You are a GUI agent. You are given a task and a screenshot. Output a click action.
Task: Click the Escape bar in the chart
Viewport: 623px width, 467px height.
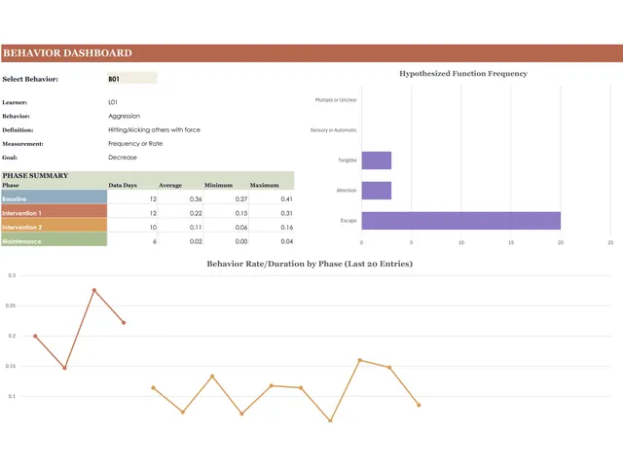coord(460,221)
